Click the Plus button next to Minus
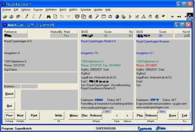This screenshot has height=132, width=195. tap(84, 115)
